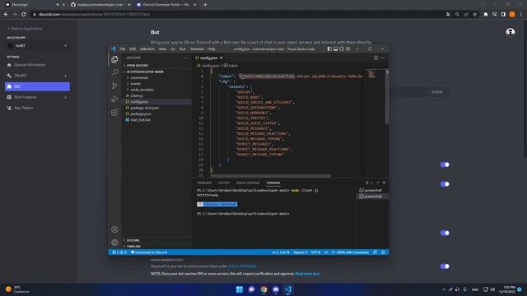This screenshot has height=296, width=527.
Task: Toggle panel layout icon in VS Code title bar
Action: coord(335,49)
